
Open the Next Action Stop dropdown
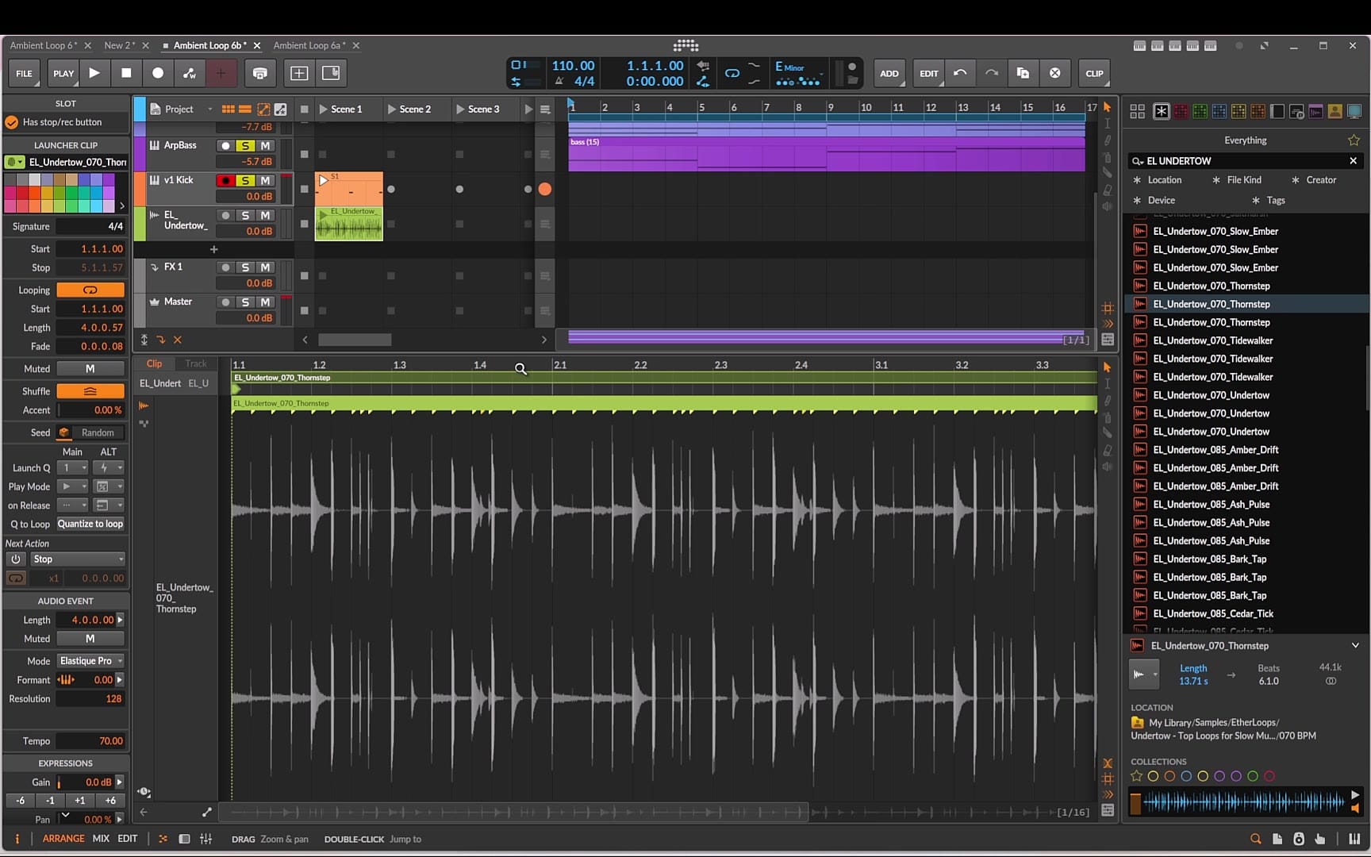[x=78, y=559]
